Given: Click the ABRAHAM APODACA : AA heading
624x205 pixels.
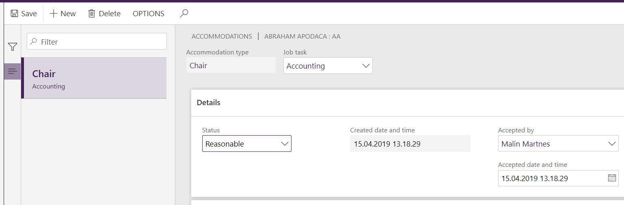Looking at the screenshot, I should [x=302, y=37].
